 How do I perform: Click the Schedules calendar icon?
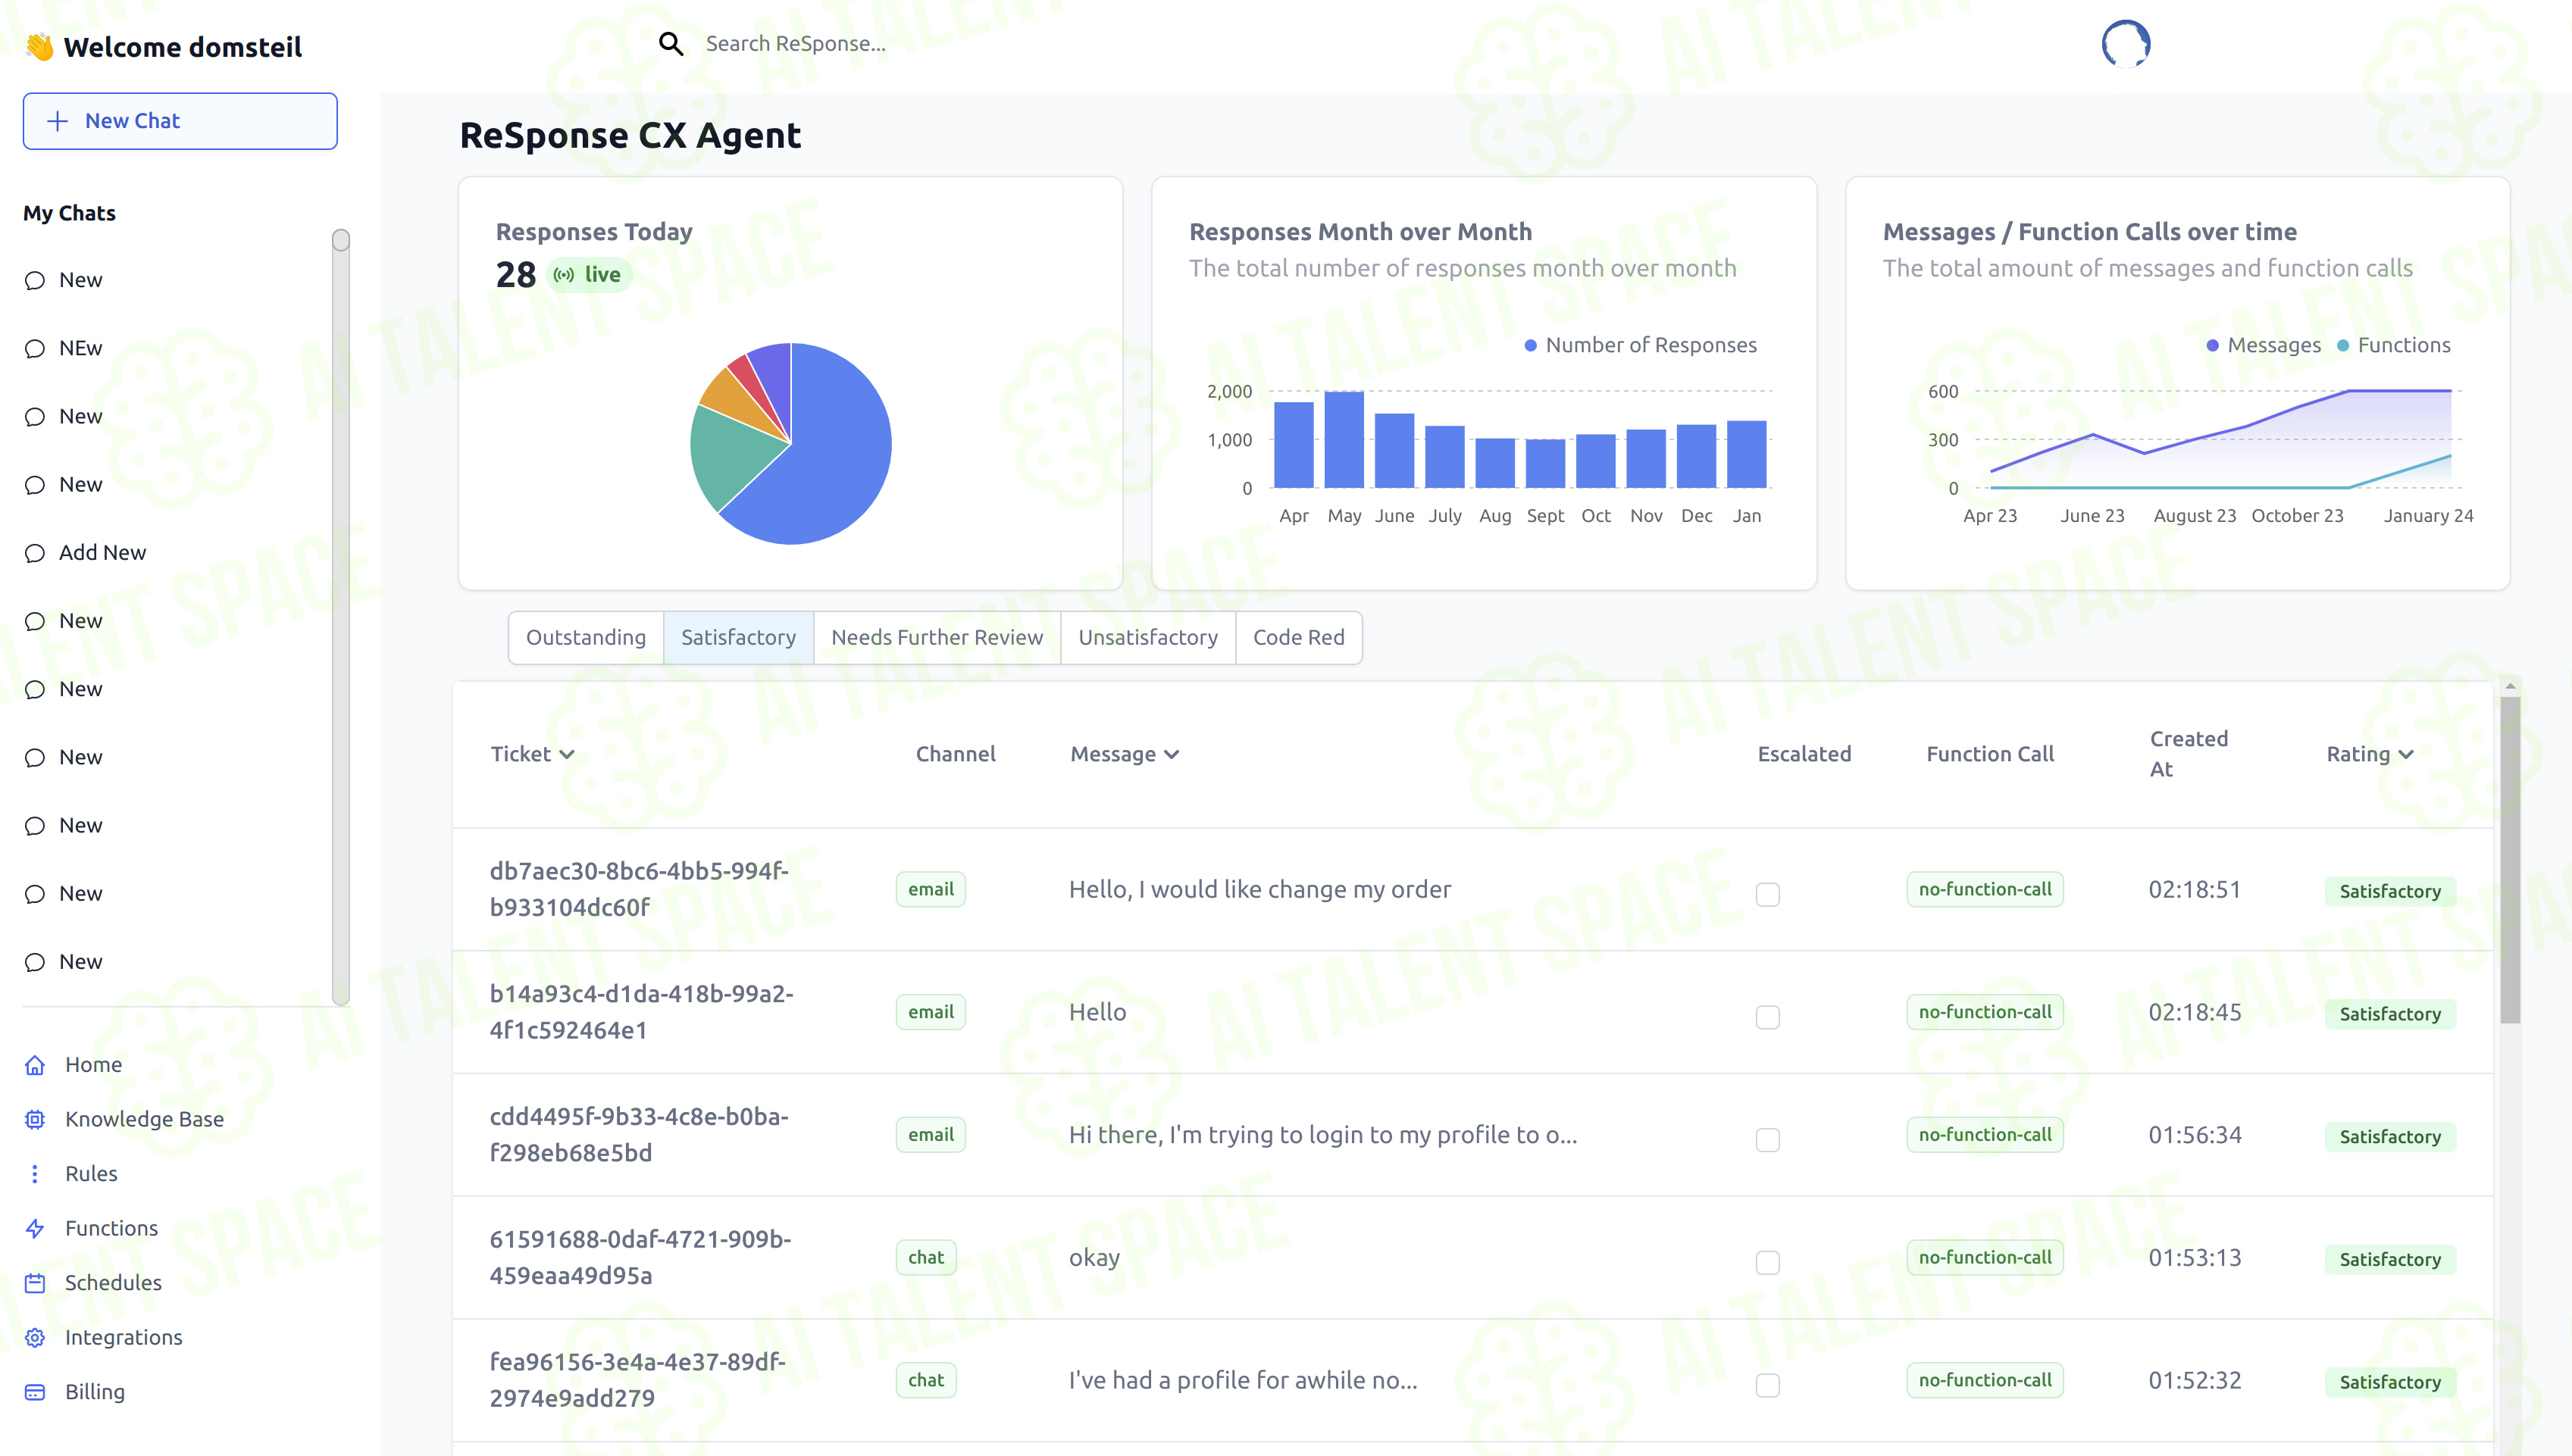coord(35,1283)
